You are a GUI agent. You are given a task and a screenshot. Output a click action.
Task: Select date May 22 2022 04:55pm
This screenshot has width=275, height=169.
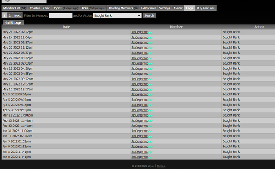click(x=18, y=74)
